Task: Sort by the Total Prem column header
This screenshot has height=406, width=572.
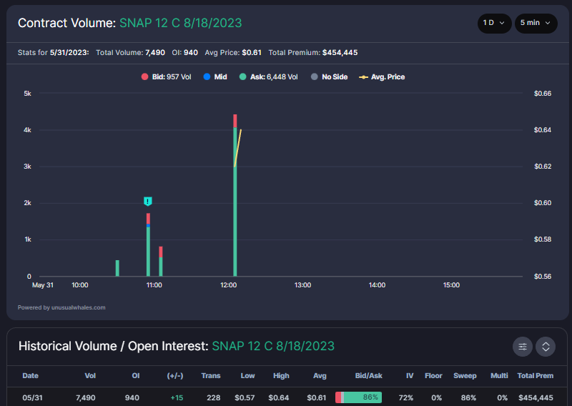Action: tap(535, 376)
